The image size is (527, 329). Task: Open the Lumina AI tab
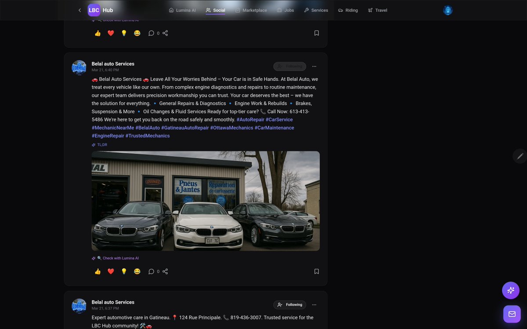coord(182,10)
